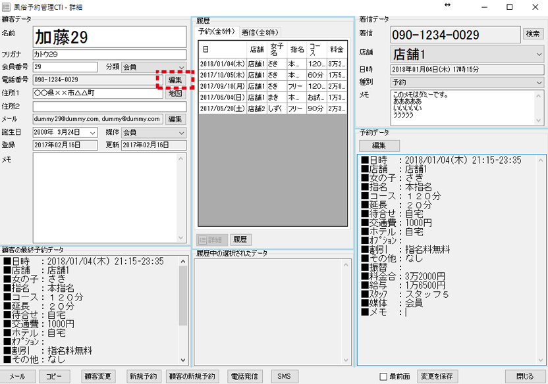This screenshot has height=384, width=548.
Task: Expand the 媒体 combo box
Action: [181, 133]
